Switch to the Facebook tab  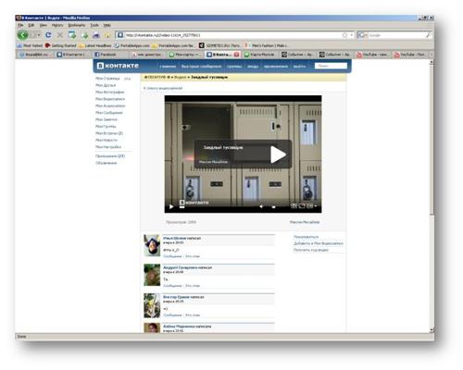tap(106, 55)
